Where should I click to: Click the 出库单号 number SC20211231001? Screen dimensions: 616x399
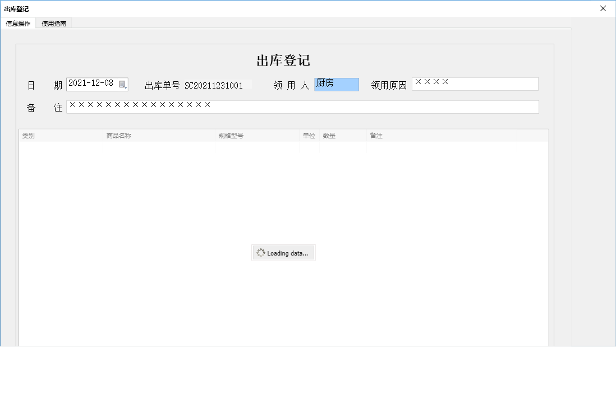pos(217,85)
